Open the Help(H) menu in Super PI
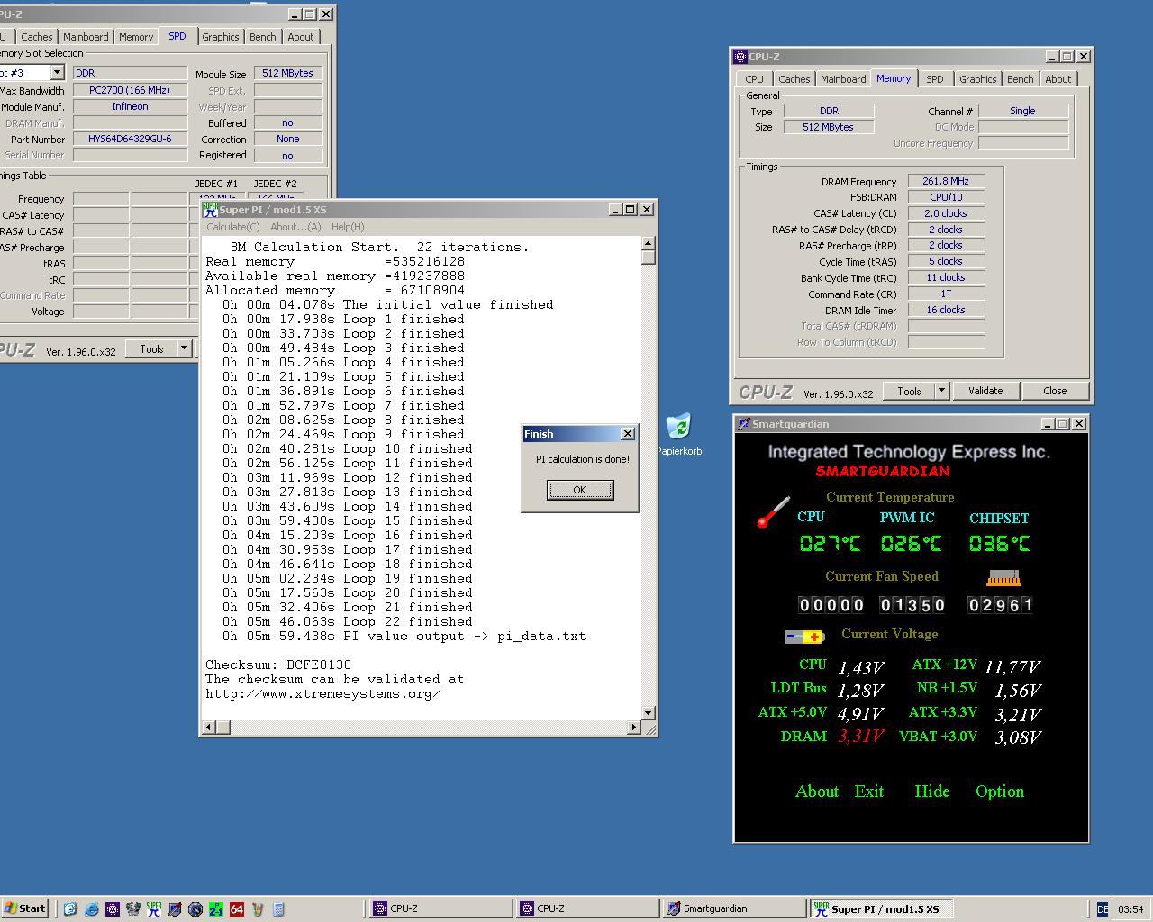 click(348, 227)
